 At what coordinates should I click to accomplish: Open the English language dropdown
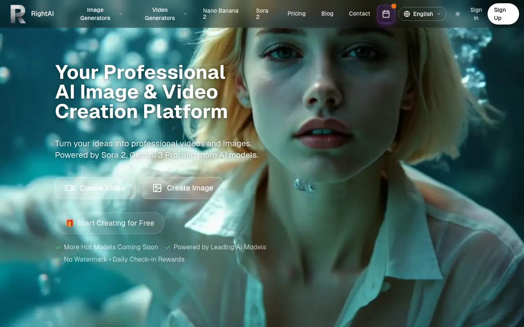pos(422,14)
